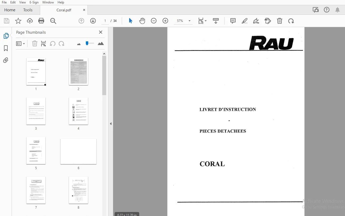345x216 pixels.
Task: Select page 1 thumbnail
Action: click(x=36, y=71)
